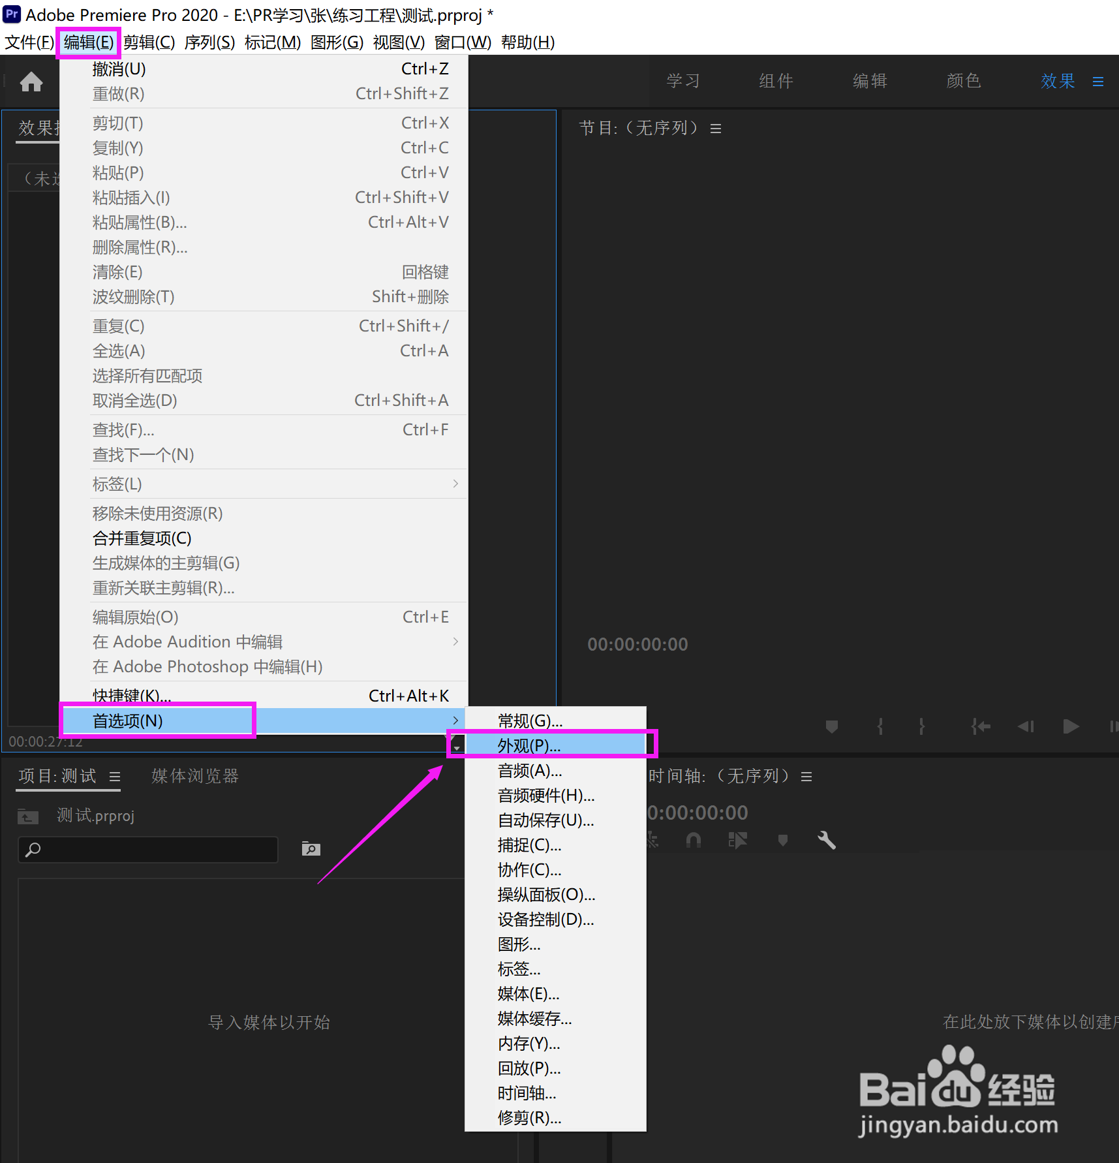The image size is (1119, 1163).
Task: Open the timeline panel menu
Action: [x=806, y=777]
